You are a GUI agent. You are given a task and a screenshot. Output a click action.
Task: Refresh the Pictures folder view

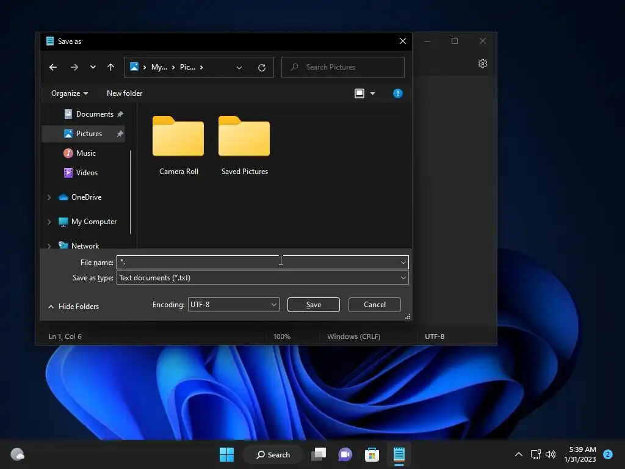(x=261, y=67)
